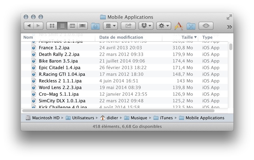This screenshot has height=160, width=254.
Task: Click the size 310,8 Mo
Action: 183,48
